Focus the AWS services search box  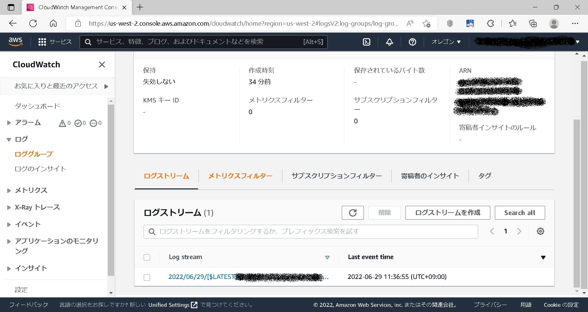point(203,42)
